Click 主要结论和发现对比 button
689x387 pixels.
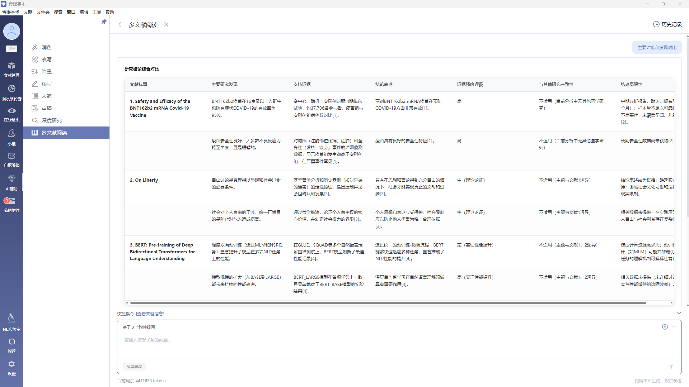pyautogui.click(x=656, y=48)
